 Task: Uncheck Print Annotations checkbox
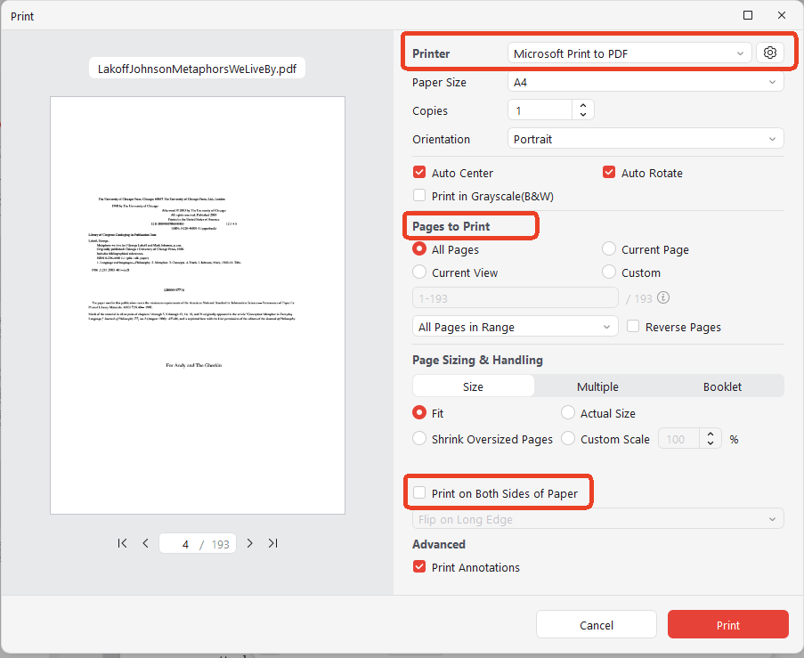[419, 566]
